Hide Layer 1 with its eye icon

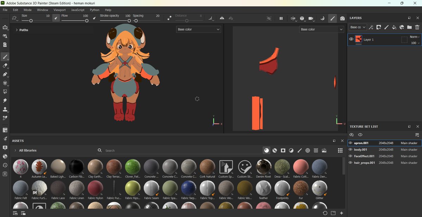(351, 39)
